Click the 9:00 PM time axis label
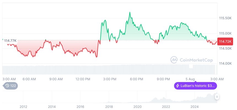 pos(163,79)
